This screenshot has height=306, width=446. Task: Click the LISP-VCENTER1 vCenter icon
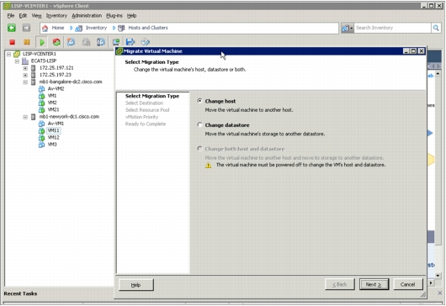17,54
